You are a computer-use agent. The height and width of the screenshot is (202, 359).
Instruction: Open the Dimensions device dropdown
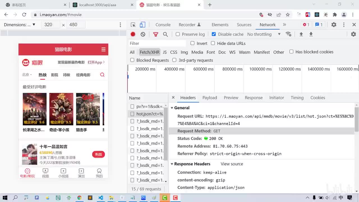coord(20,25)
